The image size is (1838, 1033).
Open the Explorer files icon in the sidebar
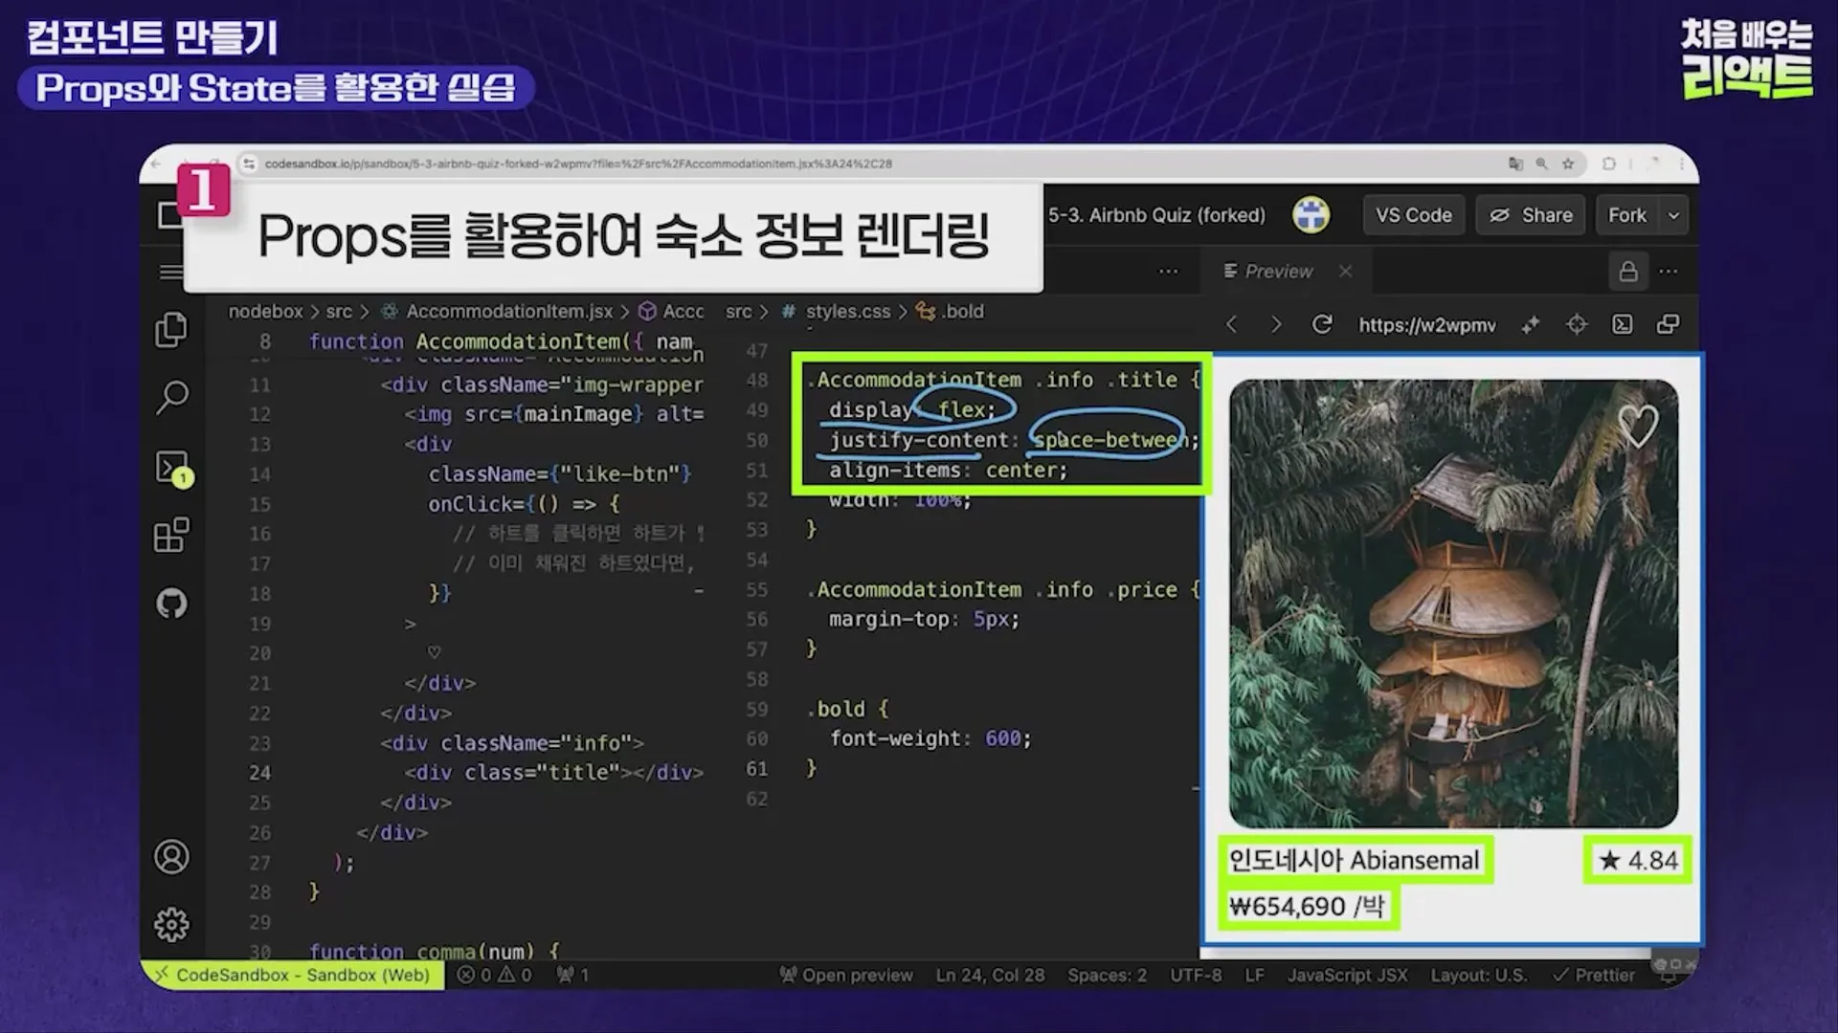pos(171,329)
